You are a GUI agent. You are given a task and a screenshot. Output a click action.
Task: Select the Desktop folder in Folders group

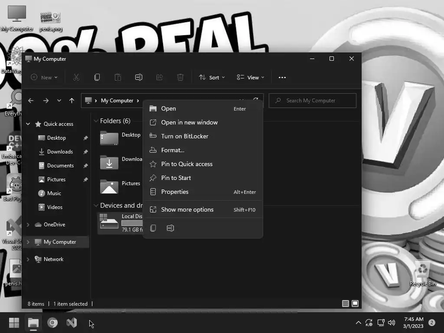120,138
